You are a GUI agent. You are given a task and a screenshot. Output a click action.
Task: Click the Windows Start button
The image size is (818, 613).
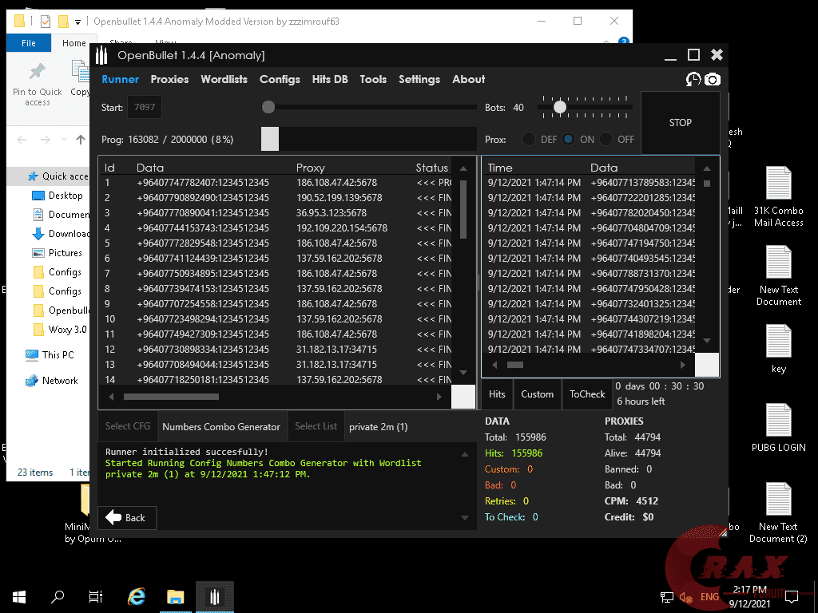click(x=18, y=596)
